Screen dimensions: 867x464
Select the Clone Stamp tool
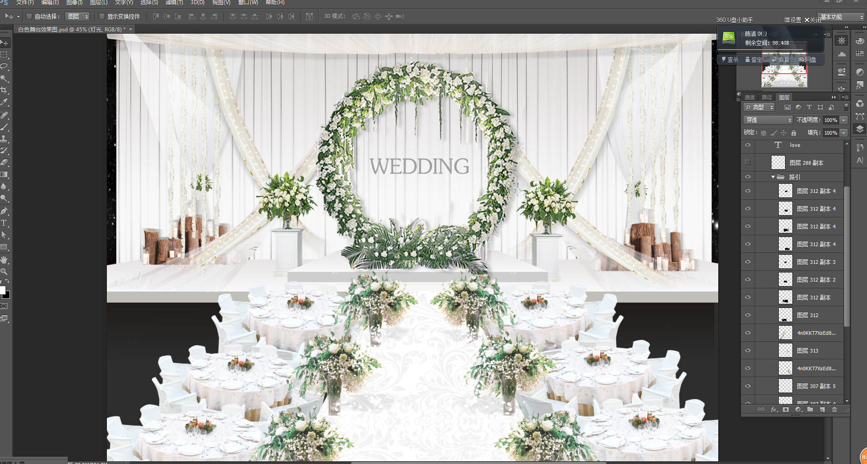tap(4, 139)
